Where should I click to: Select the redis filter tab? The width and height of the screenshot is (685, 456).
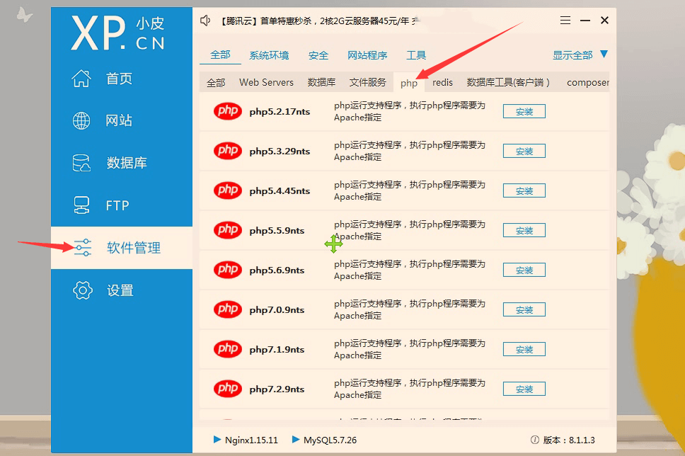[x=442, y=83]
